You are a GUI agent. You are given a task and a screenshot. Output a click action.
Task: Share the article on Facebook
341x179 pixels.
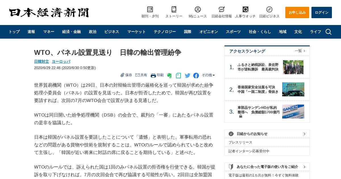(x=196, y=75)
